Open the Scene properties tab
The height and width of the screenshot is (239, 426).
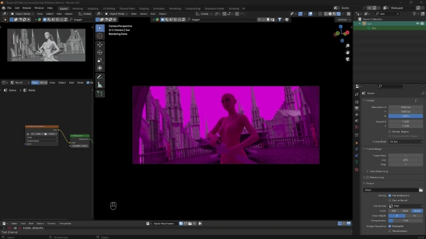click(357, 121)
